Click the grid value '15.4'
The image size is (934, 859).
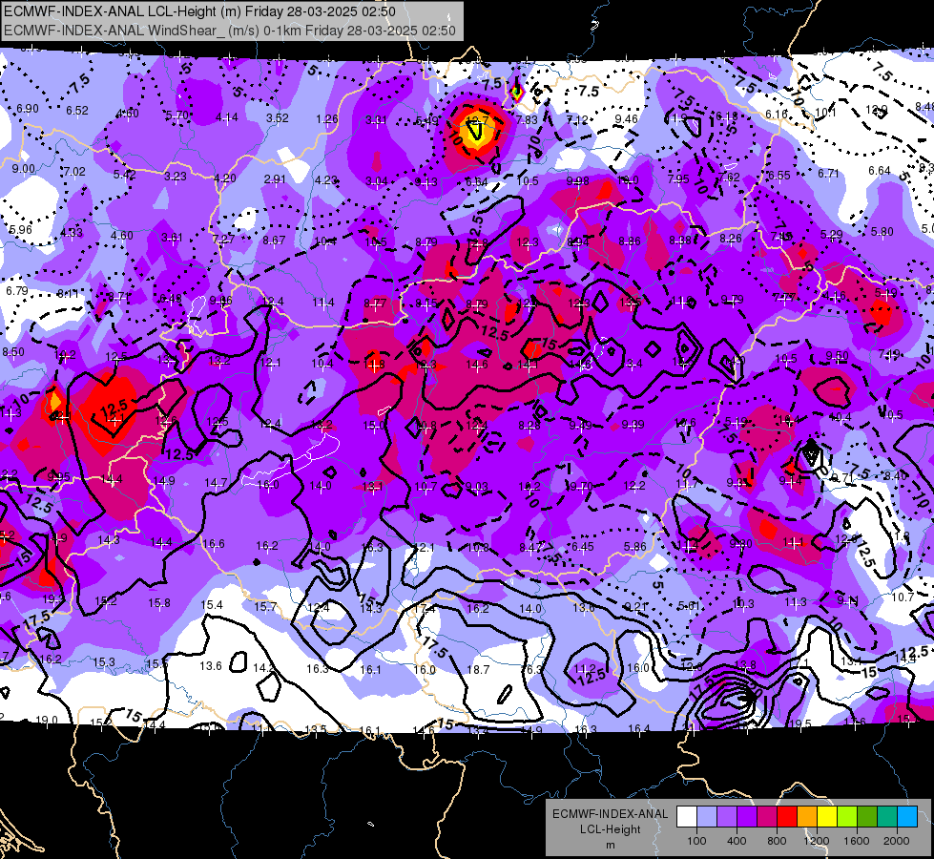point(212,605)
